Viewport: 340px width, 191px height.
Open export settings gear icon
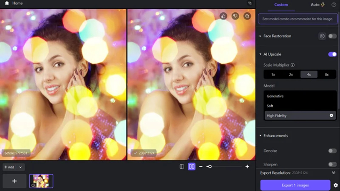click(336, 185)
